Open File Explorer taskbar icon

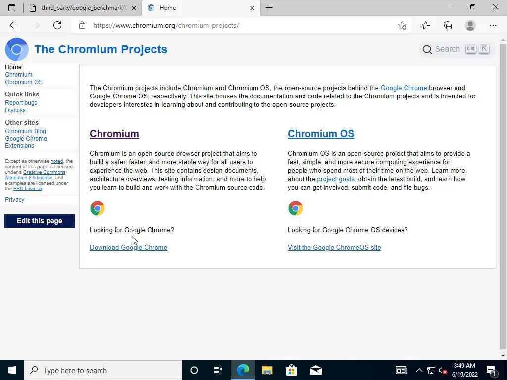[x=267, y=370]
